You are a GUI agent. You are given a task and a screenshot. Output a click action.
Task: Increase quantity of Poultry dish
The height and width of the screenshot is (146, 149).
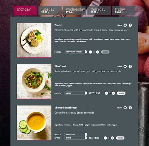point(97,52)
